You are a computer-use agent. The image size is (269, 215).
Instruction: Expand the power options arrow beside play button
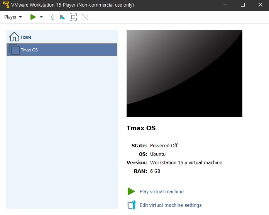coord(41,17)
